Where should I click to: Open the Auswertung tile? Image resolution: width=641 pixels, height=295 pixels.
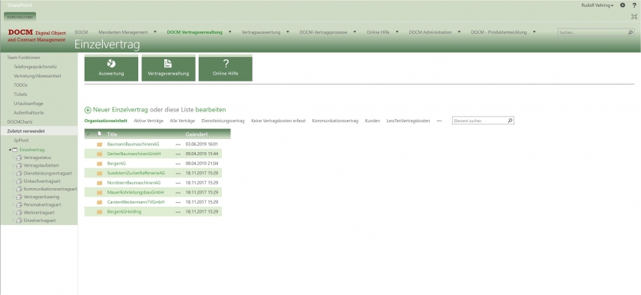111,68
